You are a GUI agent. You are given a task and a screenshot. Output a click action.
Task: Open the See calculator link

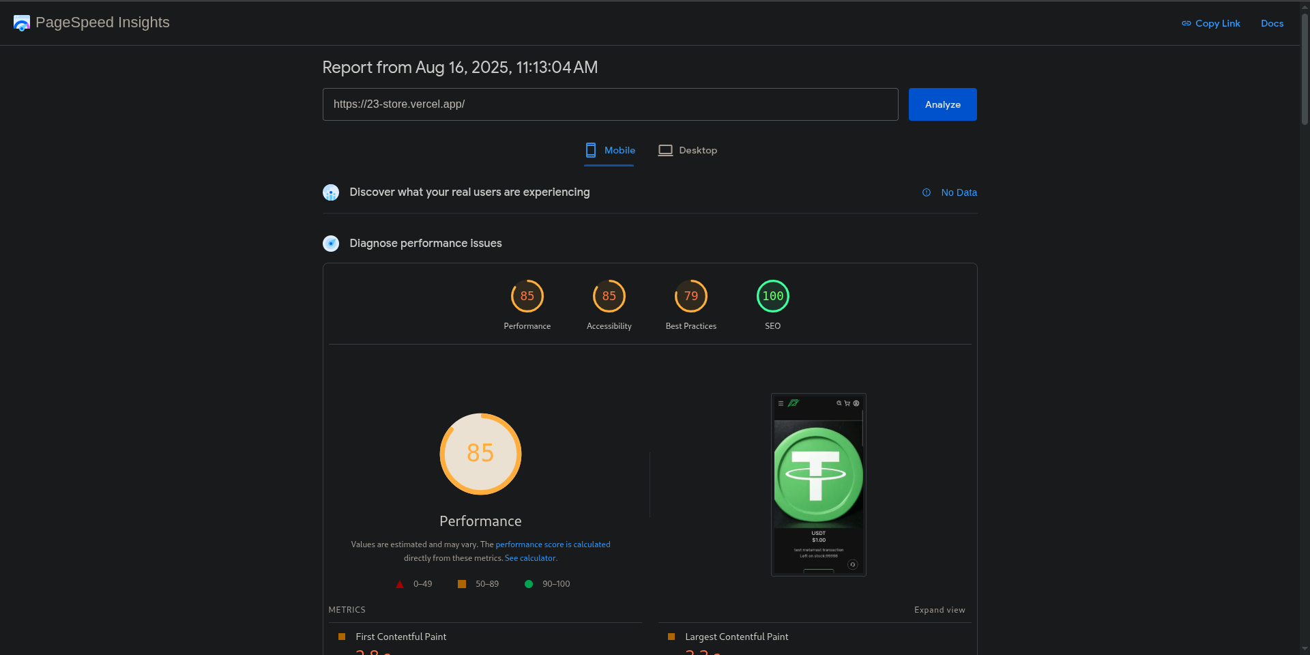click(530, 558)
